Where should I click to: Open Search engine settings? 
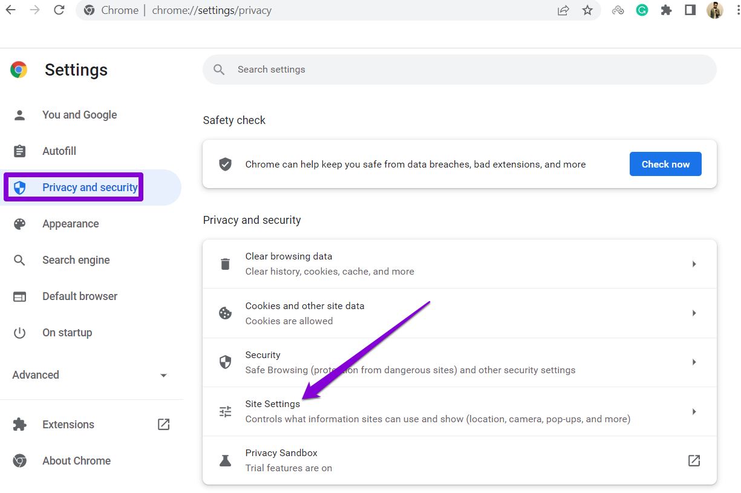coord(91,260)
